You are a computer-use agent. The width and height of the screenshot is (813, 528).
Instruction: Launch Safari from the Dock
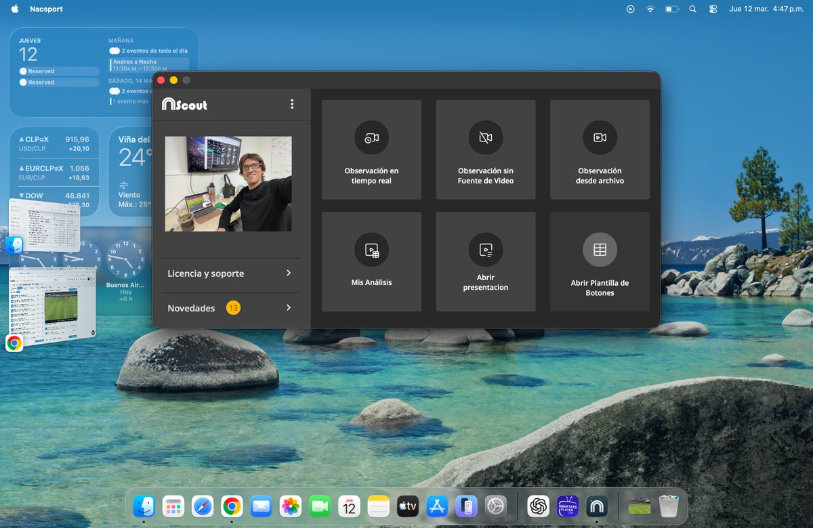[x=203, y=506]
